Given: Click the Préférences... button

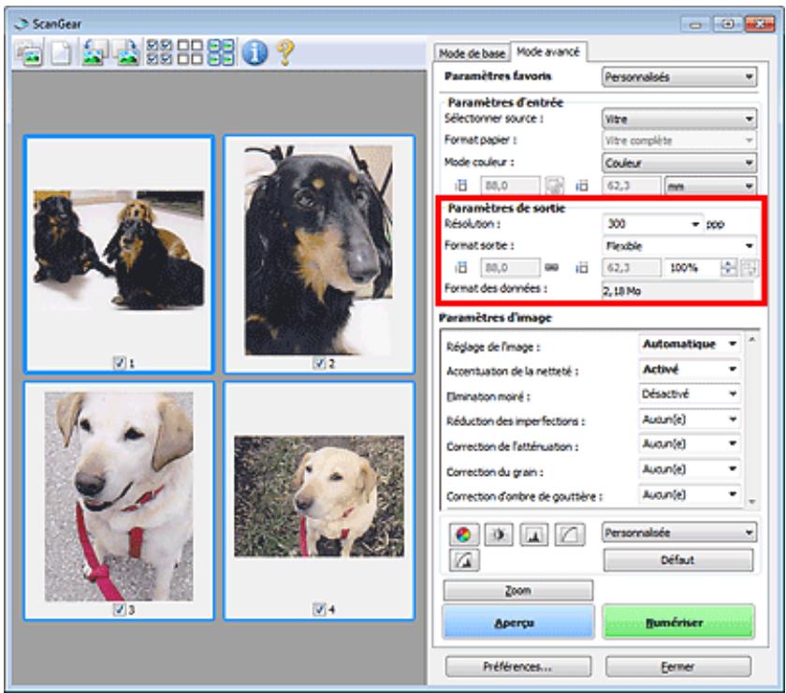Looking at the screenshot, I should point(518,666).
